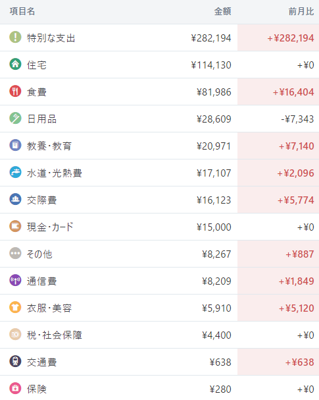Click the 教養・教育 book icon
The width and height of the screenshot is (319, 400).
pos(15,145)
